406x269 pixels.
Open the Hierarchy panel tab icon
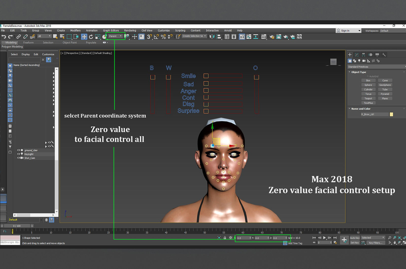(x=363, y=55)
